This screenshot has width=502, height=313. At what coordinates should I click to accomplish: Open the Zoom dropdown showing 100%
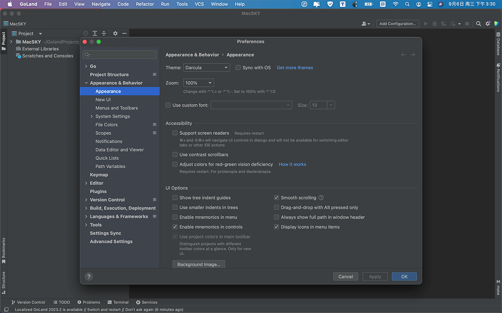click(199, 83)
